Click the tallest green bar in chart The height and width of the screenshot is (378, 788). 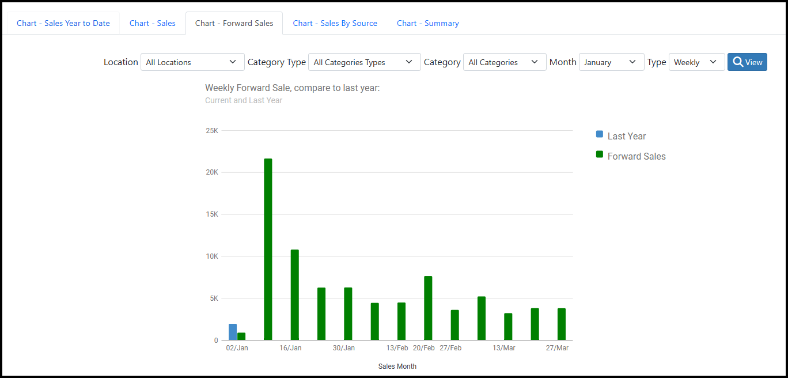click(268, 249)
